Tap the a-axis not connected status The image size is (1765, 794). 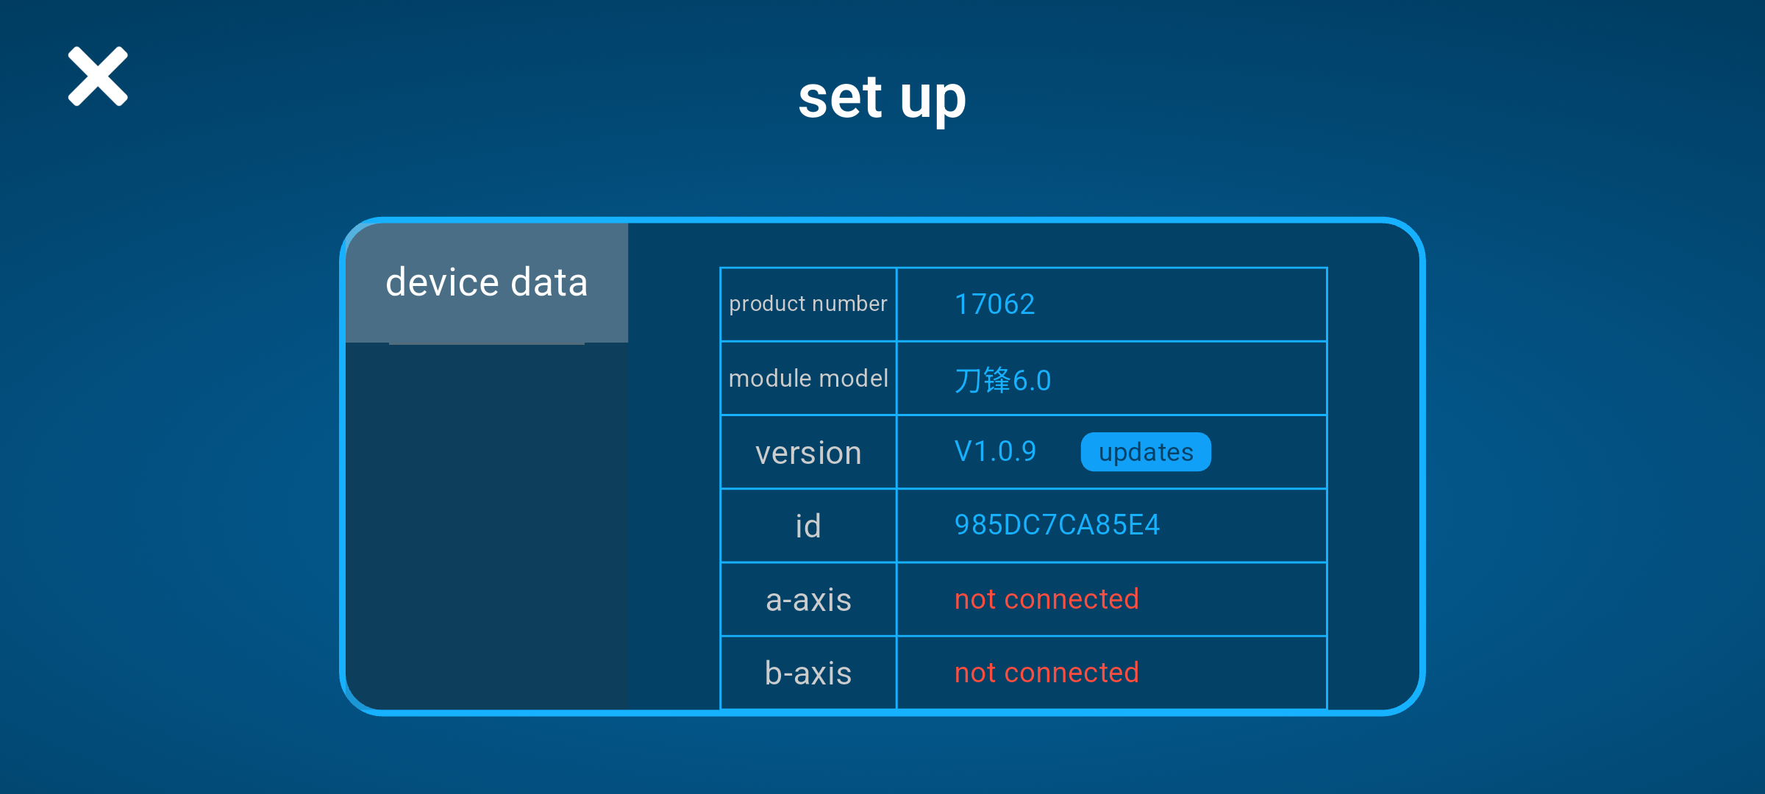coord(1046,599)
